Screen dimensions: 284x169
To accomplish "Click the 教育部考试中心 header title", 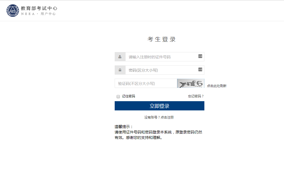I will [x=39, y=8].
